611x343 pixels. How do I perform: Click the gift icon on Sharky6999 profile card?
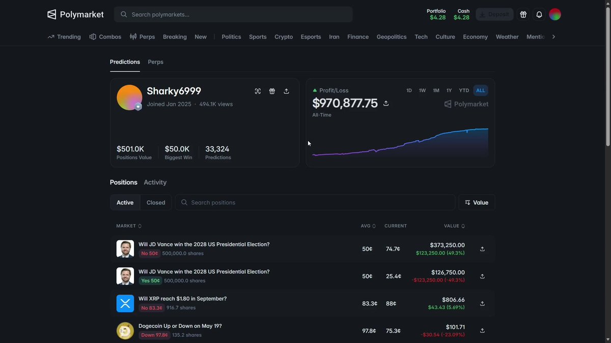pos(272,91)
